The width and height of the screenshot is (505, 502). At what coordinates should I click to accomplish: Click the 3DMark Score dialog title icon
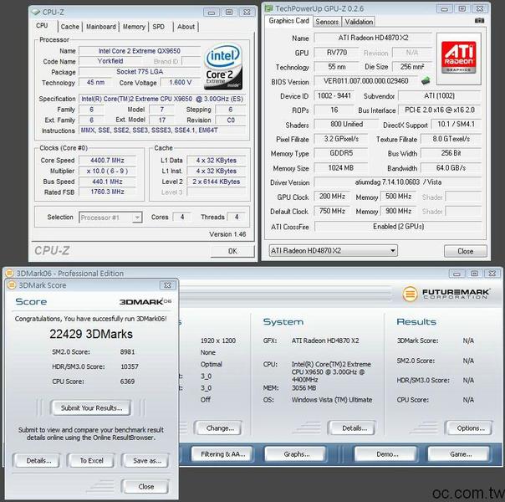pyautogui.click(x=12, y=284)
